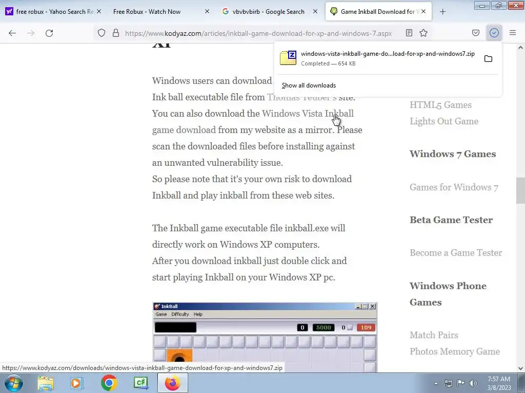Click the forward navigation arrow
525x393 pixels.
[31, 33]
